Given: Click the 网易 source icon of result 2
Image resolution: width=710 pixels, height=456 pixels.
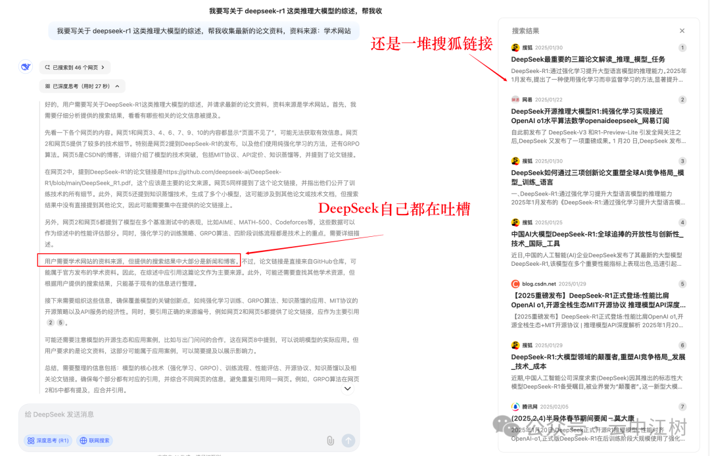Looking at the screenshot, I should 515,100.
